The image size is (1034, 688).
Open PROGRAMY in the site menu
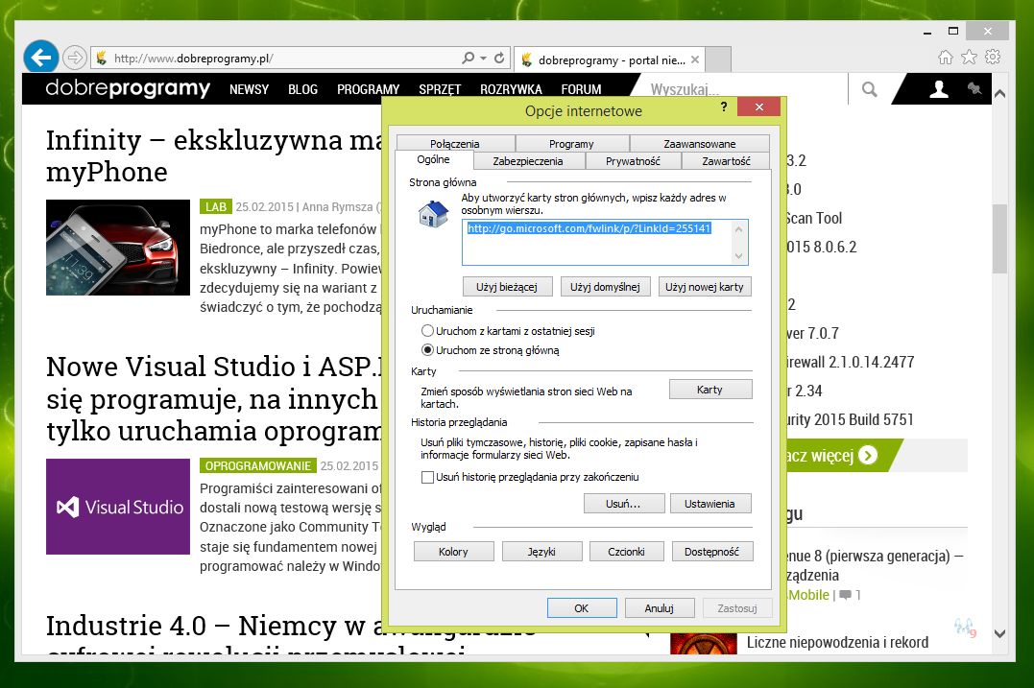(368, 89)
